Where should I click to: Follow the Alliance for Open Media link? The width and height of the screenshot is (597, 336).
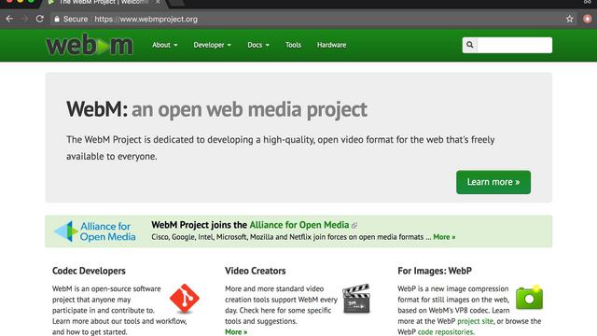pos(299,225)
